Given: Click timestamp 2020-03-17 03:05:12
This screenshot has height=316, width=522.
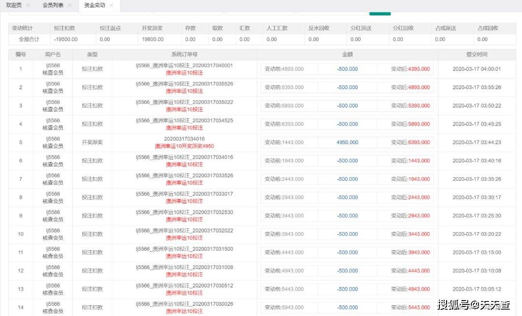Looking at the screenshot, I should (477, 289).
